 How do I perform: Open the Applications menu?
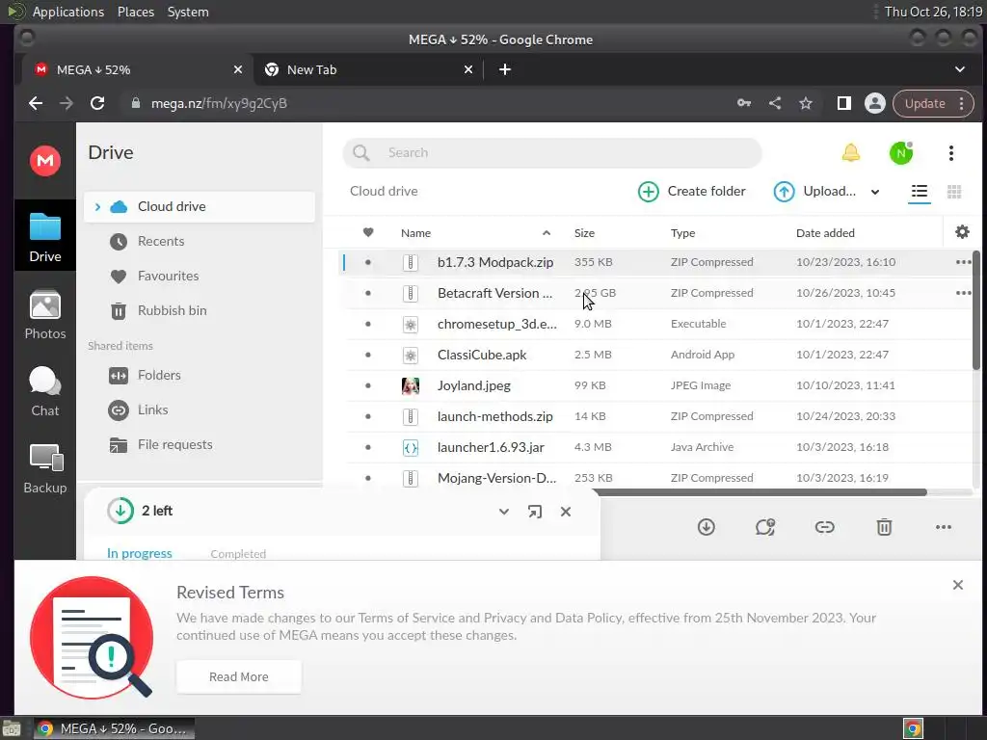[68, 12]
